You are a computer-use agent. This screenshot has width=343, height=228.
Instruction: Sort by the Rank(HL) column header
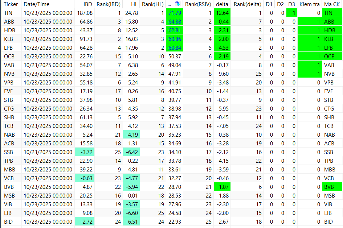click(x=153, y=4)
